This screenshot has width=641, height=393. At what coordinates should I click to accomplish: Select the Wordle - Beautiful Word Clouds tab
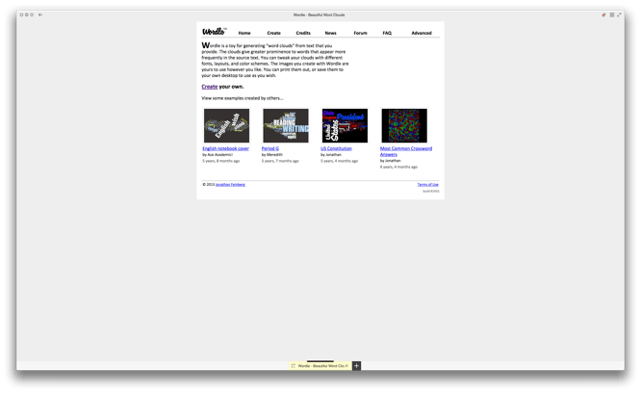click(x=320, y=366)
